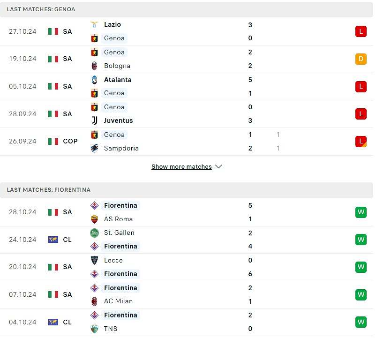Click the CL flag for St. Gallen match
376x338 pixels.
point(53,240)
